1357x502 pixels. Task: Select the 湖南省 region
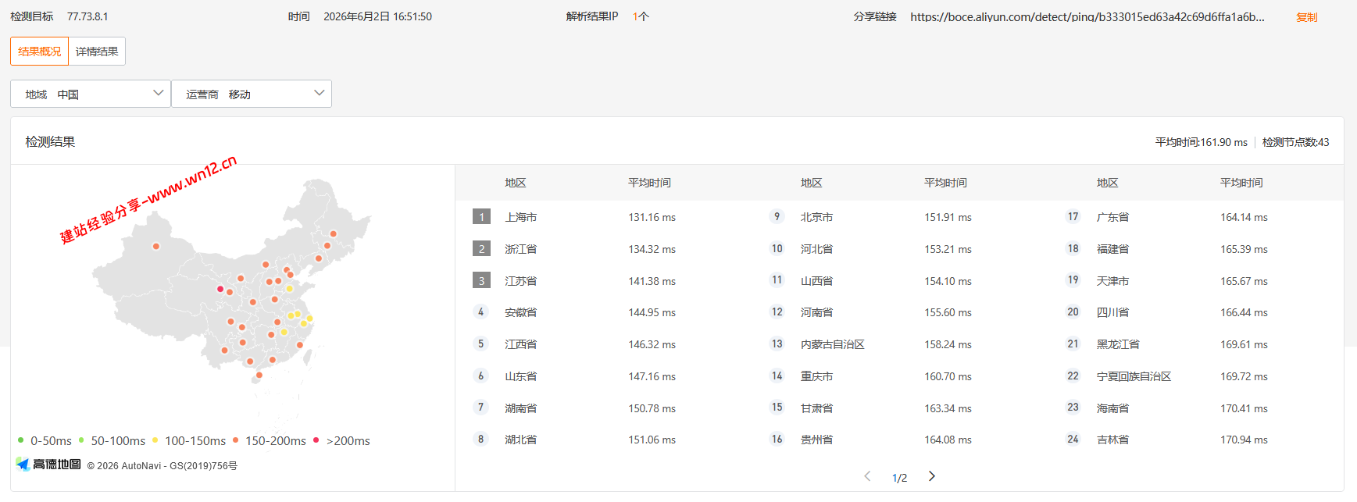520,408
